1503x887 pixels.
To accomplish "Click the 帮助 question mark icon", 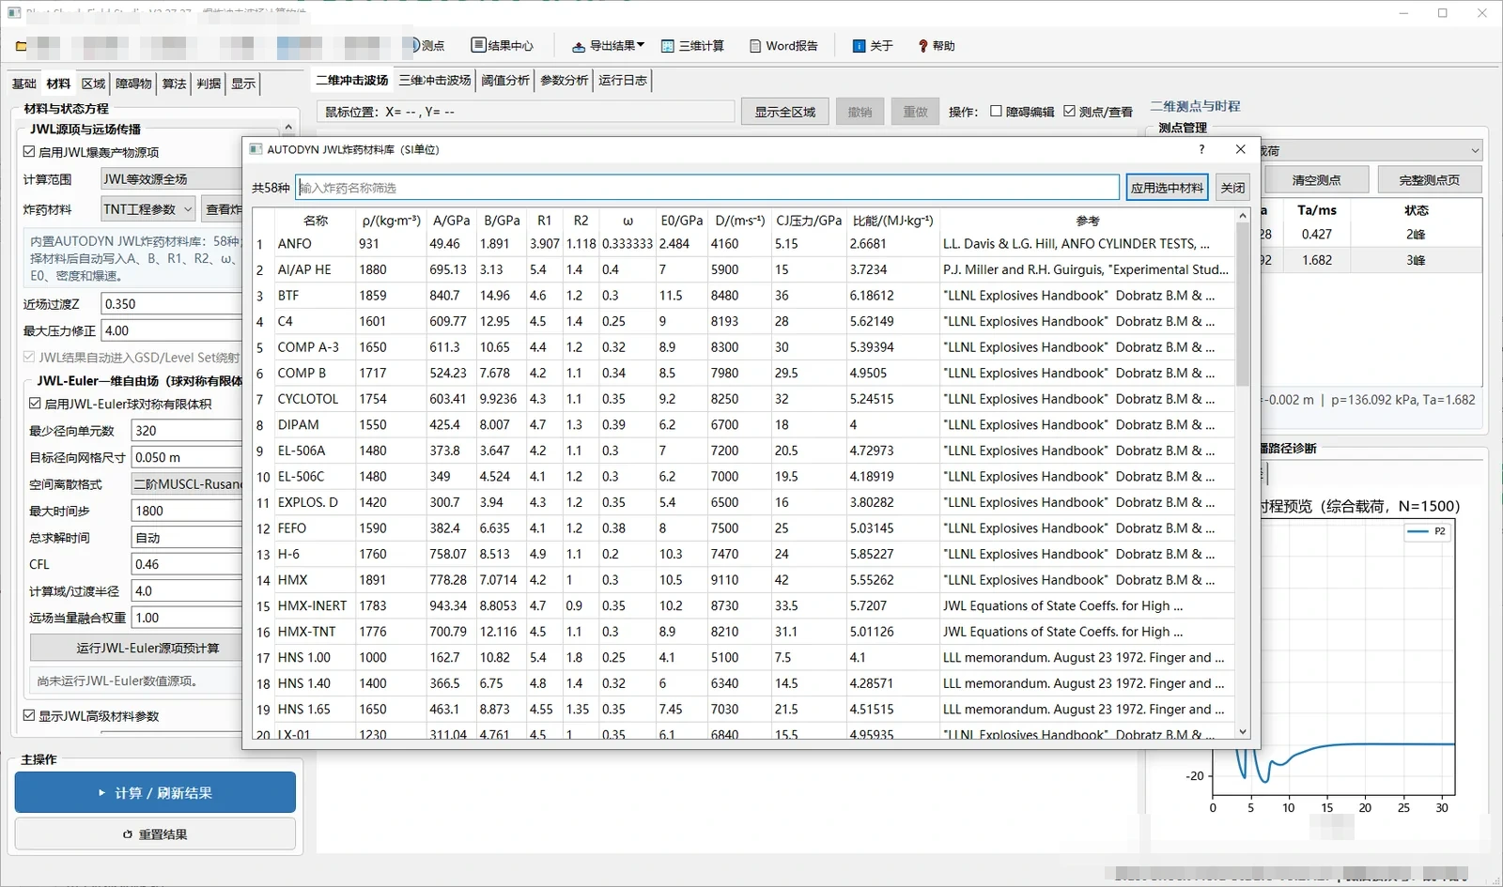I will (x=923, y=46).
